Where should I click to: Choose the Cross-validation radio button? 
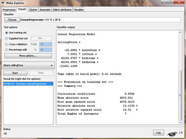point(7,44)
